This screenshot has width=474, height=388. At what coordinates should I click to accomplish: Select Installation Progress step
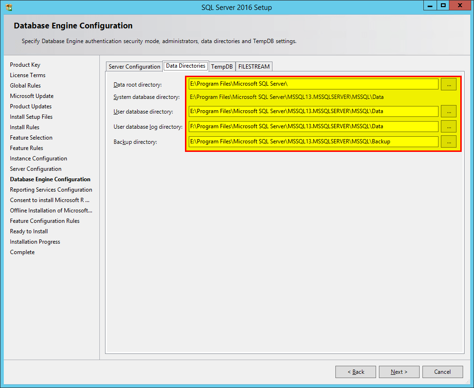point(35,242)
